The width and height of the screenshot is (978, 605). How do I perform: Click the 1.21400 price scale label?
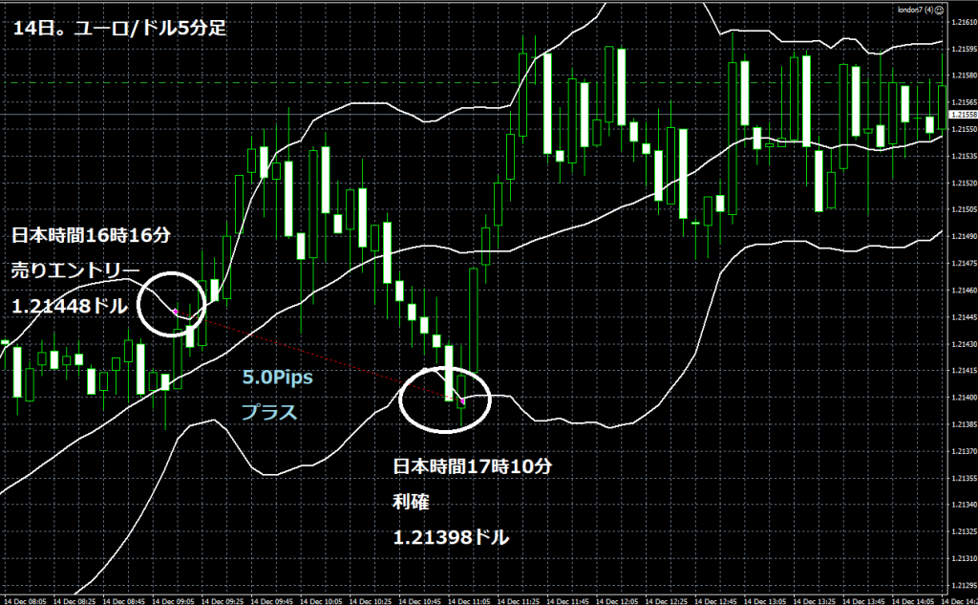962,398
